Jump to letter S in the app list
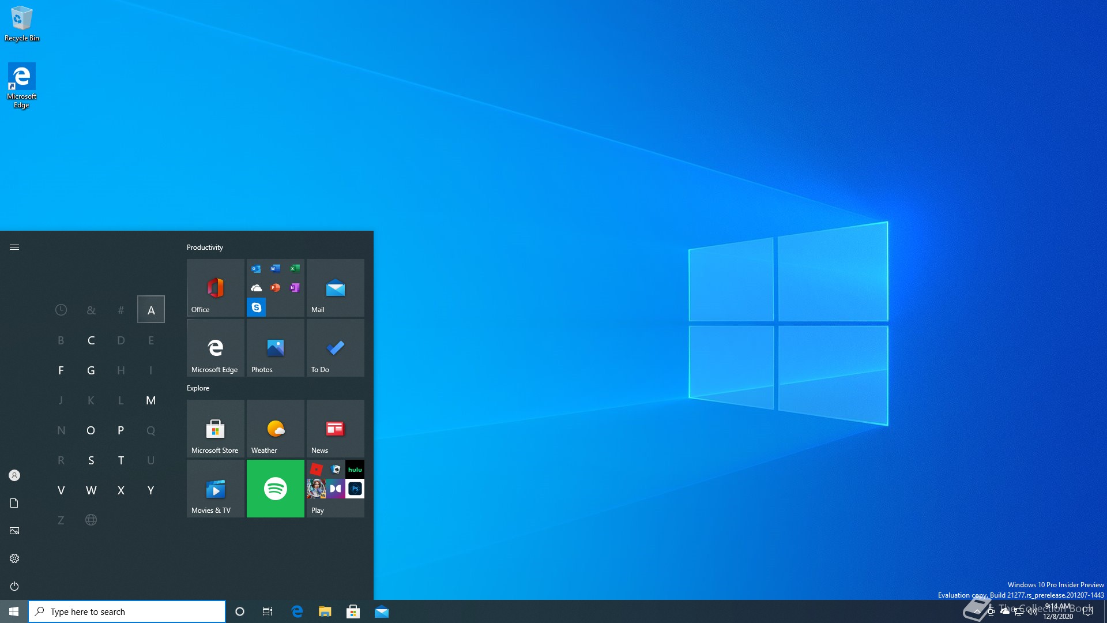Viewport: 1107px width, 623px height. click(91, 460)
